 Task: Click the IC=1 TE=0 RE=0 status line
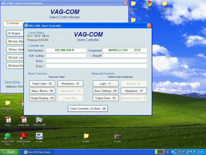click(38, 36)
